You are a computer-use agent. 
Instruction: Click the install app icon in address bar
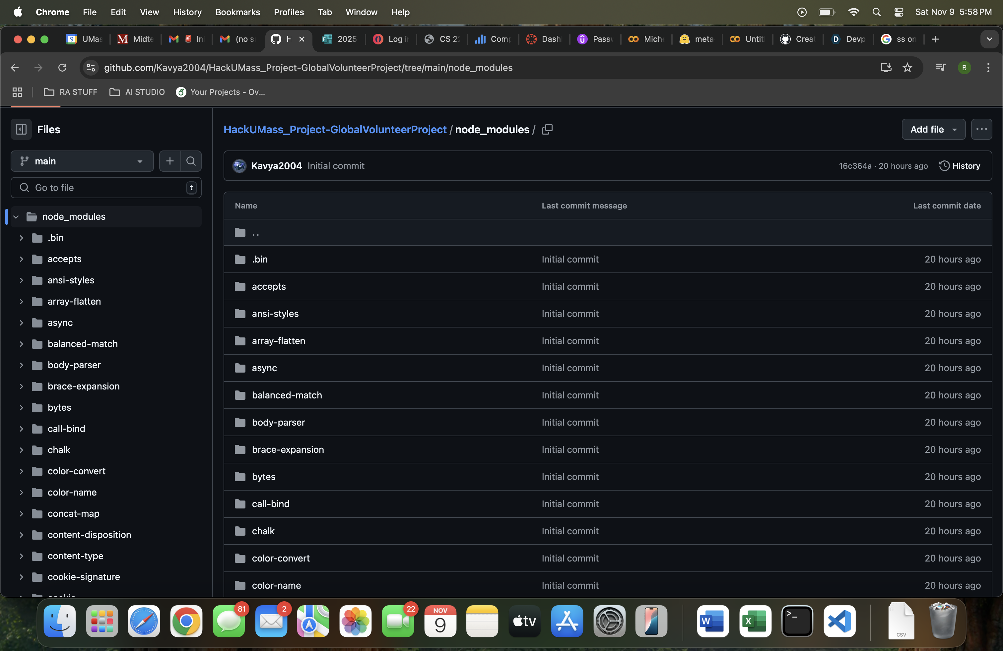coord(886,67)
